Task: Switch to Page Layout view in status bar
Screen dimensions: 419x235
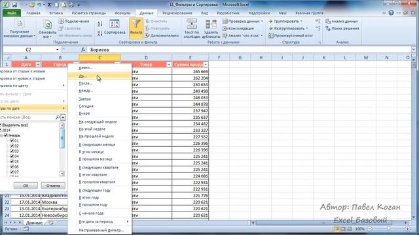Action: [343, 229]
